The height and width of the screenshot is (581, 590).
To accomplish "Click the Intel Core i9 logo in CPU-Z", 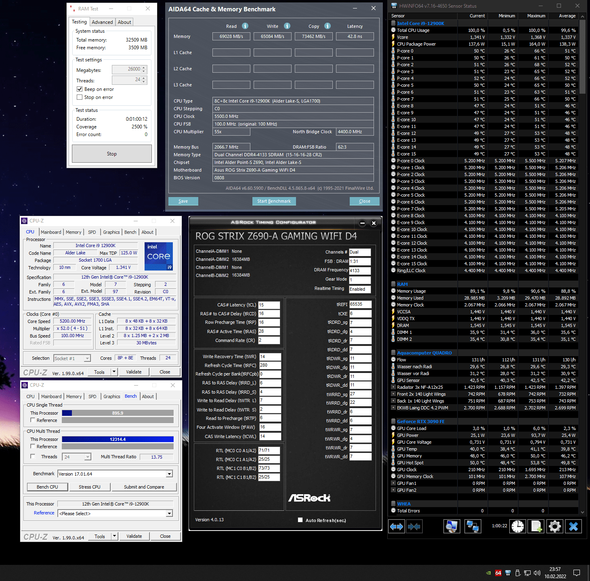I will click(159, 256).
